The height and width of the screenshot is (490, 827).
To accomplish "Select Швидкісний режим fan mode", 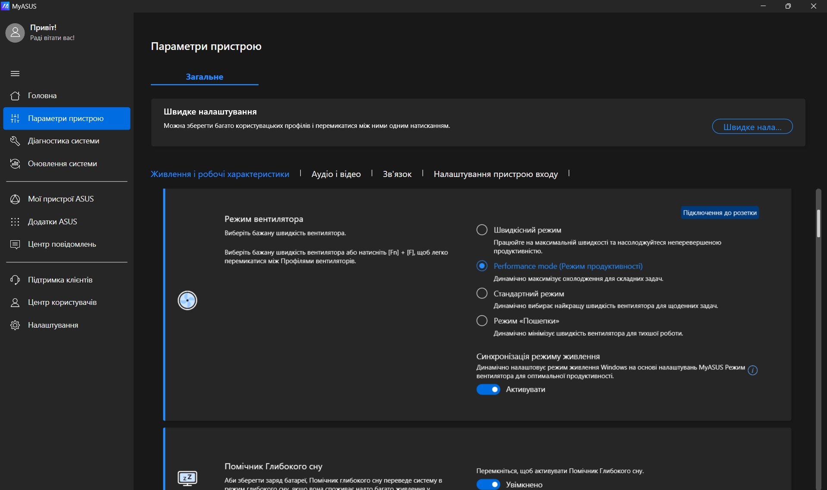I will [x=482, y=230].
